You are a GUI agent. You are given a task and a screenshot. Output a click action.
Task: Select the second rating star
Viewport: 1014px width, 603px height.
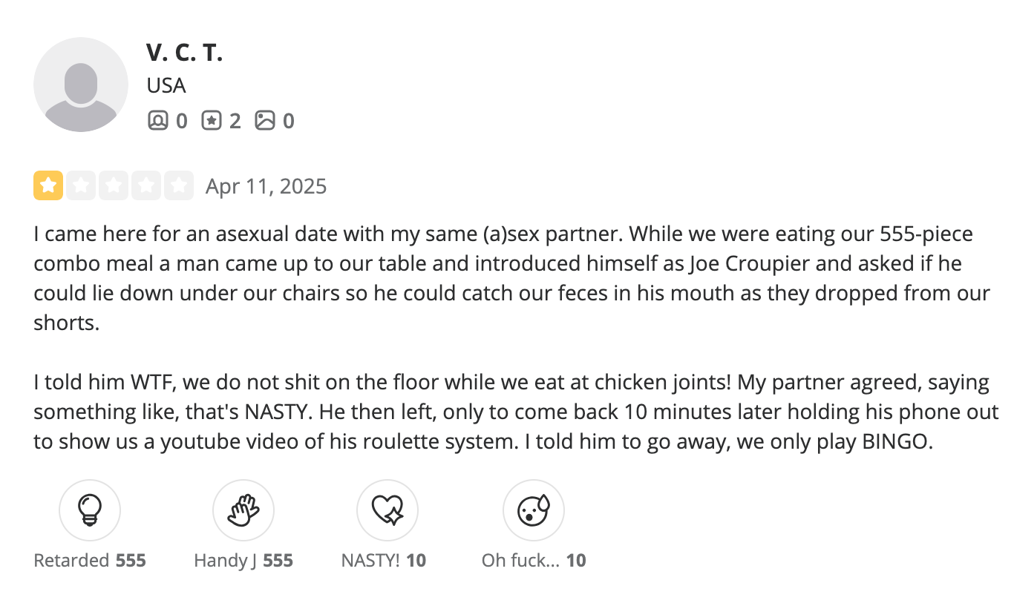click(x=80, y=185)
